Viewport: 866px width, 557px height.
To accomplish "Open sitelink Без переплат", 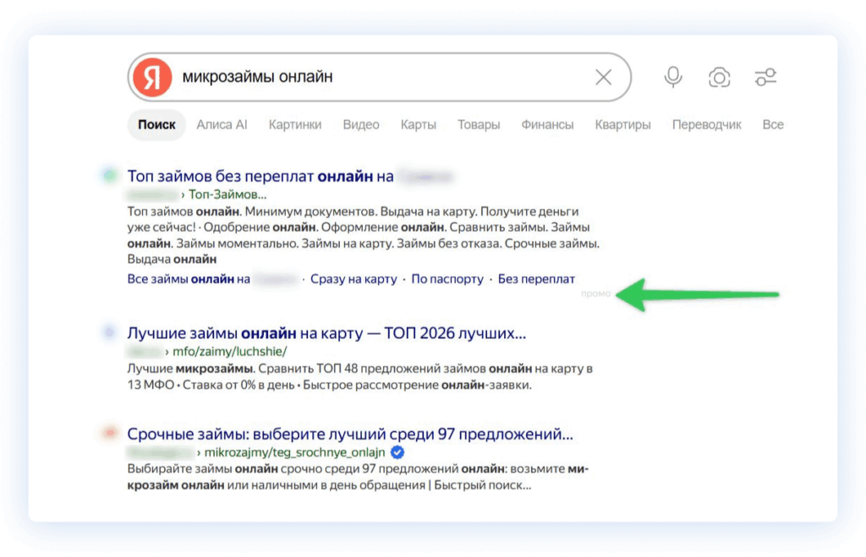I will click(x=536, y=279).
